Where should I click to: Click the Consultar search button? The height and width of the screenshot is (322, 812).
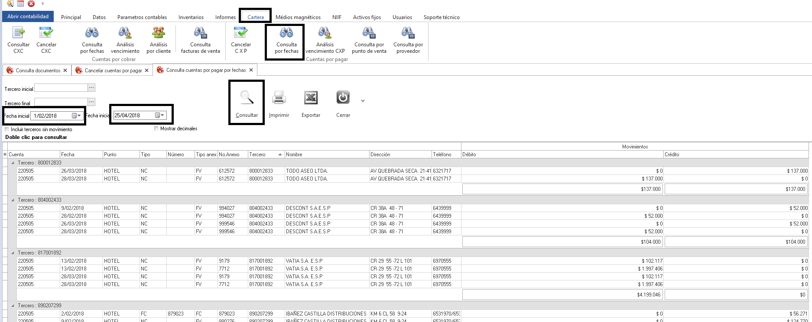click(x=247, y=104)
